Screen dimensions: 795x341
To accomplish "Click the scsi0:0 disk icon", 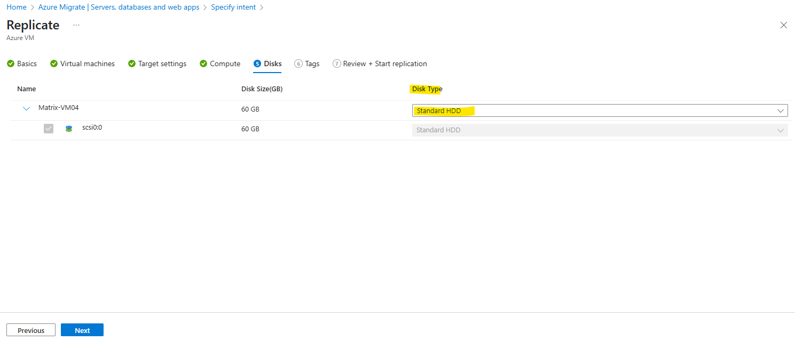I will [69, 129].
